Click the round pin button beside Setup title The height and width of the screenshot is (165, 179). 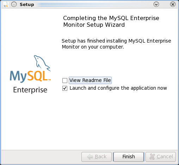click(x=14, y=5)
